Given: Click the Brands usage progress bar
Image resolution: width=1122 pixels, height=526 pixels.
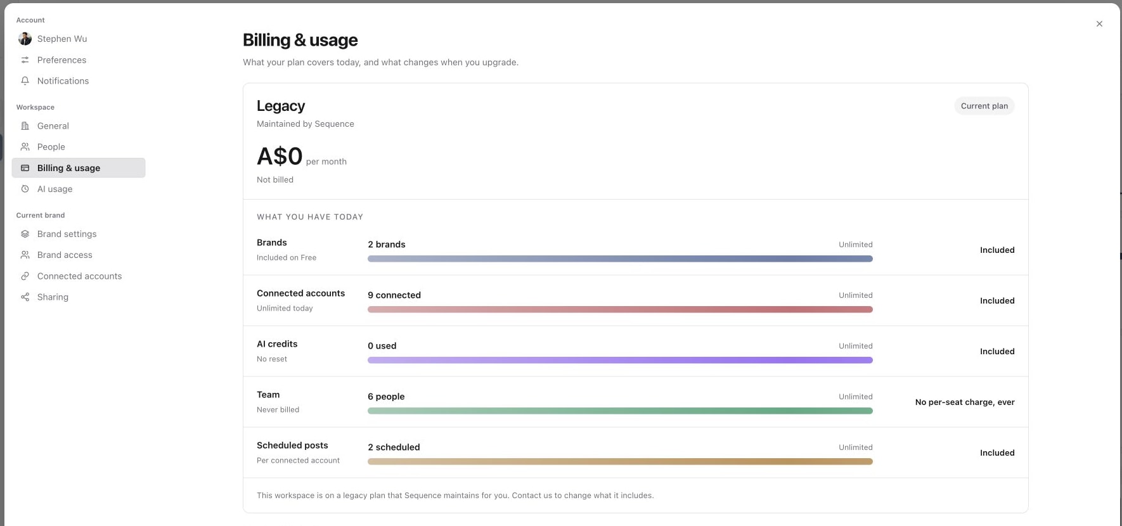Looking at the screenshot, I should point(620,259).
